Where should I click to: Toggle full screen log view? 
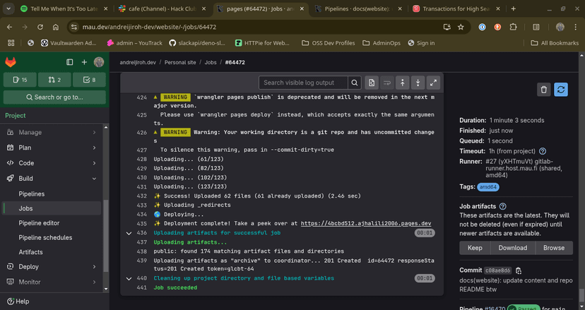point(434,83)
